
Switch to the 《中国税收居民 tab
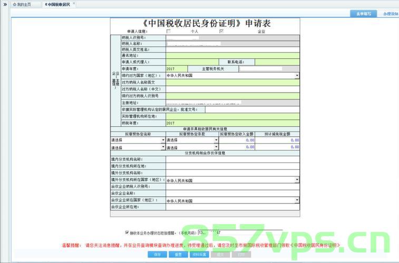[x=57, y=5]
